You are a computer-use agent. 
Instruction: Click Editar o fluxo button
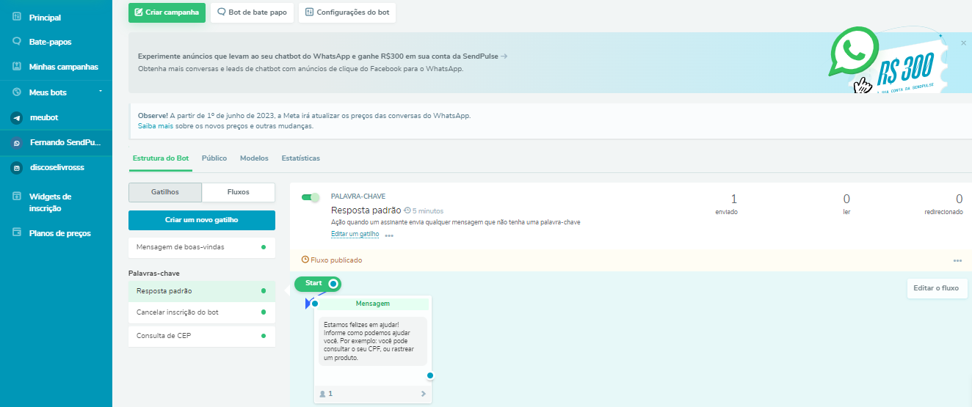(x=936, y=288)
